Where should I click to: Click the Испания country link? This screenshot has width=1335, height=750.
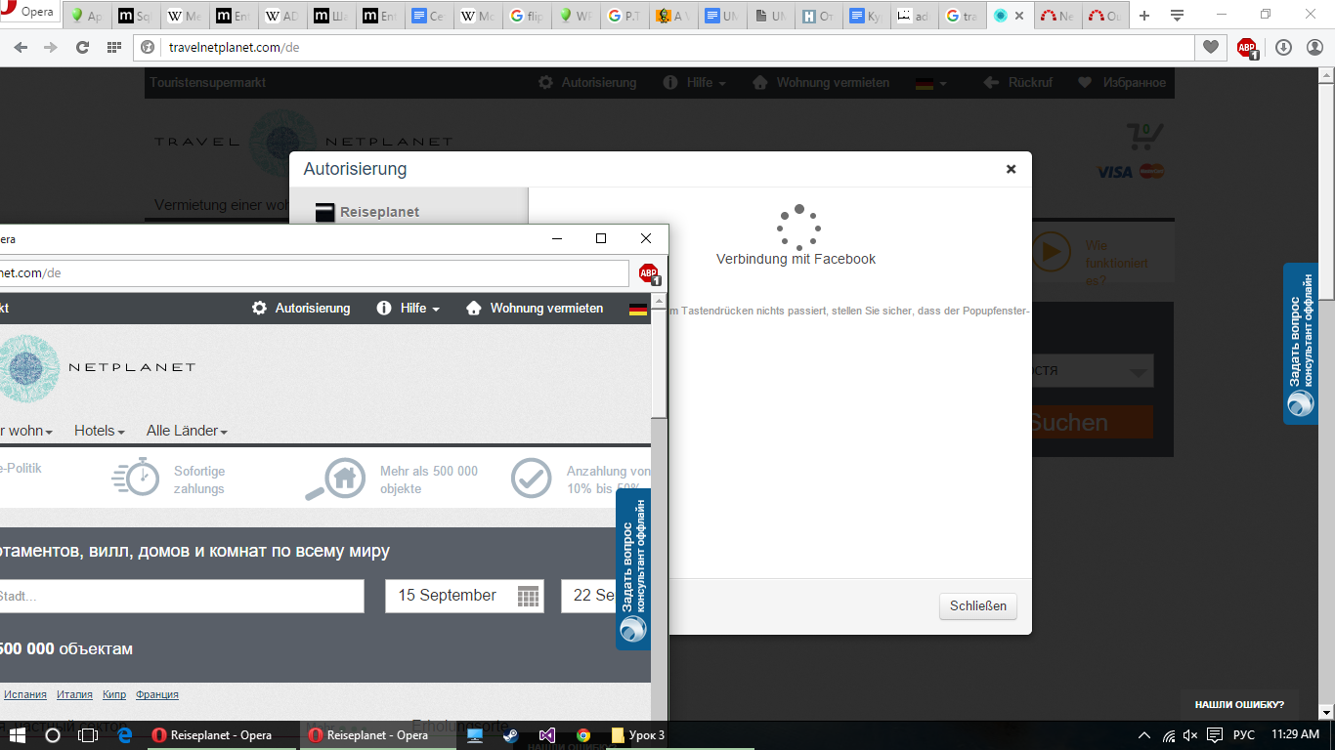(x=25, y=694)
